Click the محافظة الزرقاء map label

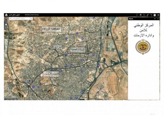pyautogui.click(x=51, y=28)
